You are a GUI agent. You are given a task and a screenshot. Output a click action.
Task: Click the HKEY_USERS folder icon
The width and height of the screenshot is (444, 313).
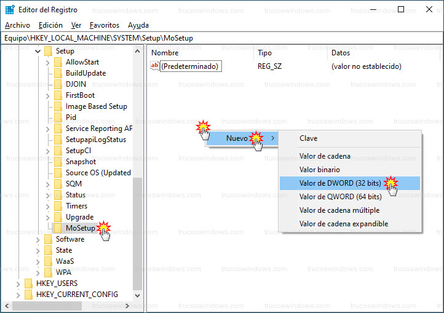29,283
